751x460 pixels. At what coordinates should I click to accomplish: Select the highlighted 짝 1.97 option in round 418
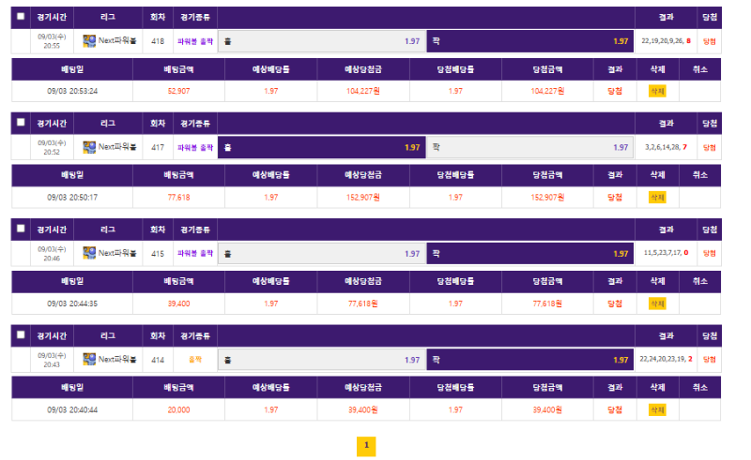coord(530,41)
